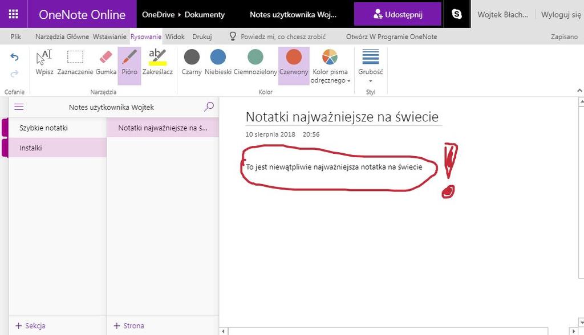
Task: Switch to Narzędzia Główne tab
Action: coord(62,36)
